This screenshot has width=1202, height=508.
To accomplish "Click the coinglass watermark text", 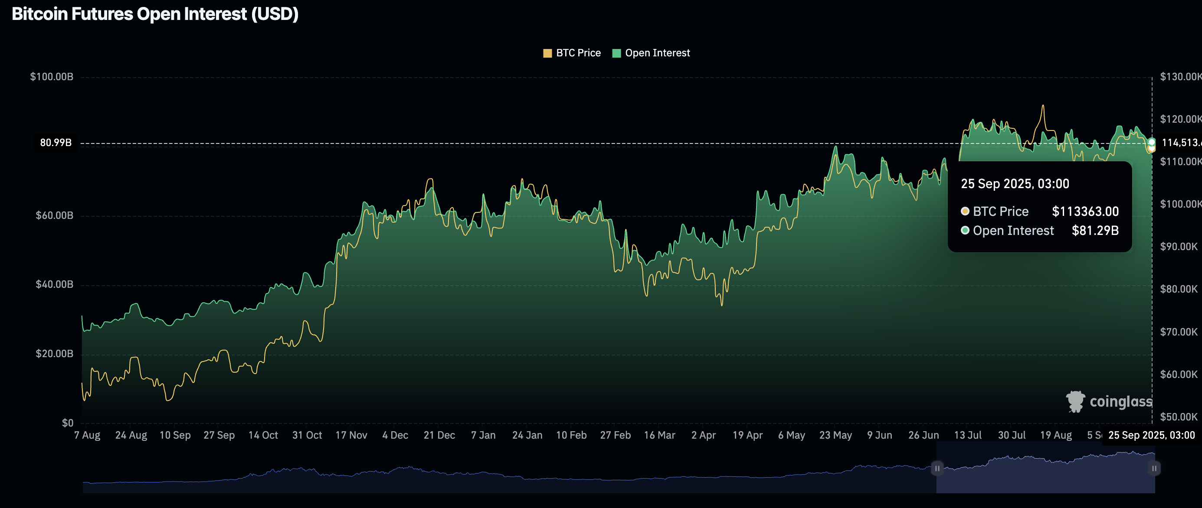I will point(1121,401).
